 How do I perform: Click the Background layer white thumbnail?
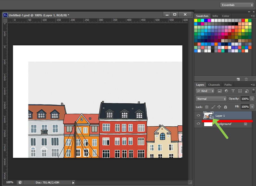point(208,124)
